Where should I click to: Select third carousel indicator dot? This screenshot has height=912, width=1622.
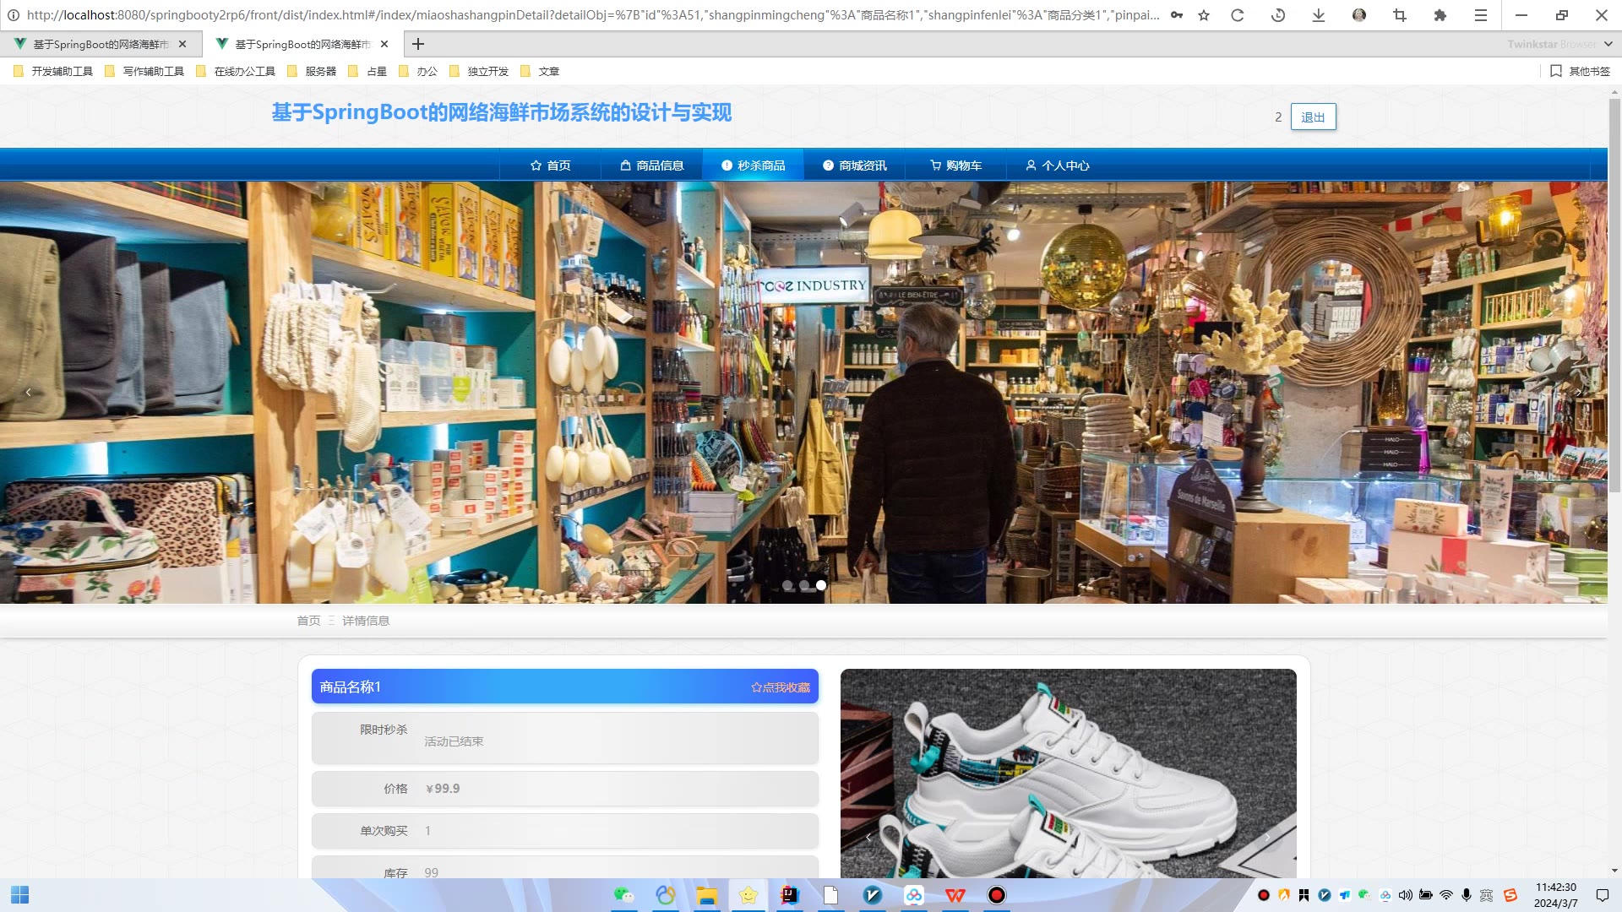click(821, 585)
